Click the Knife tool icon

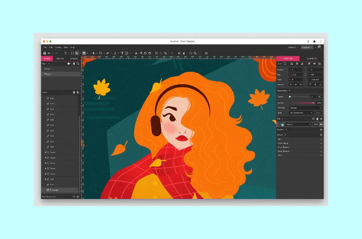tap(115, 53)
